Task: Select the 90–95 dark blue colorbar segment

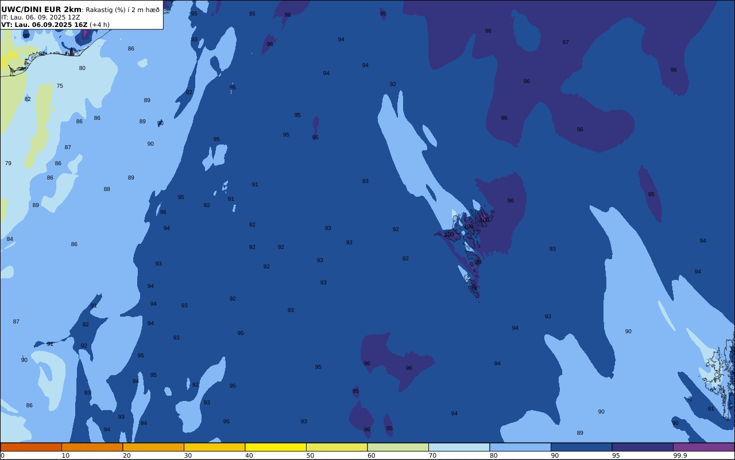Action: [581, 447]
